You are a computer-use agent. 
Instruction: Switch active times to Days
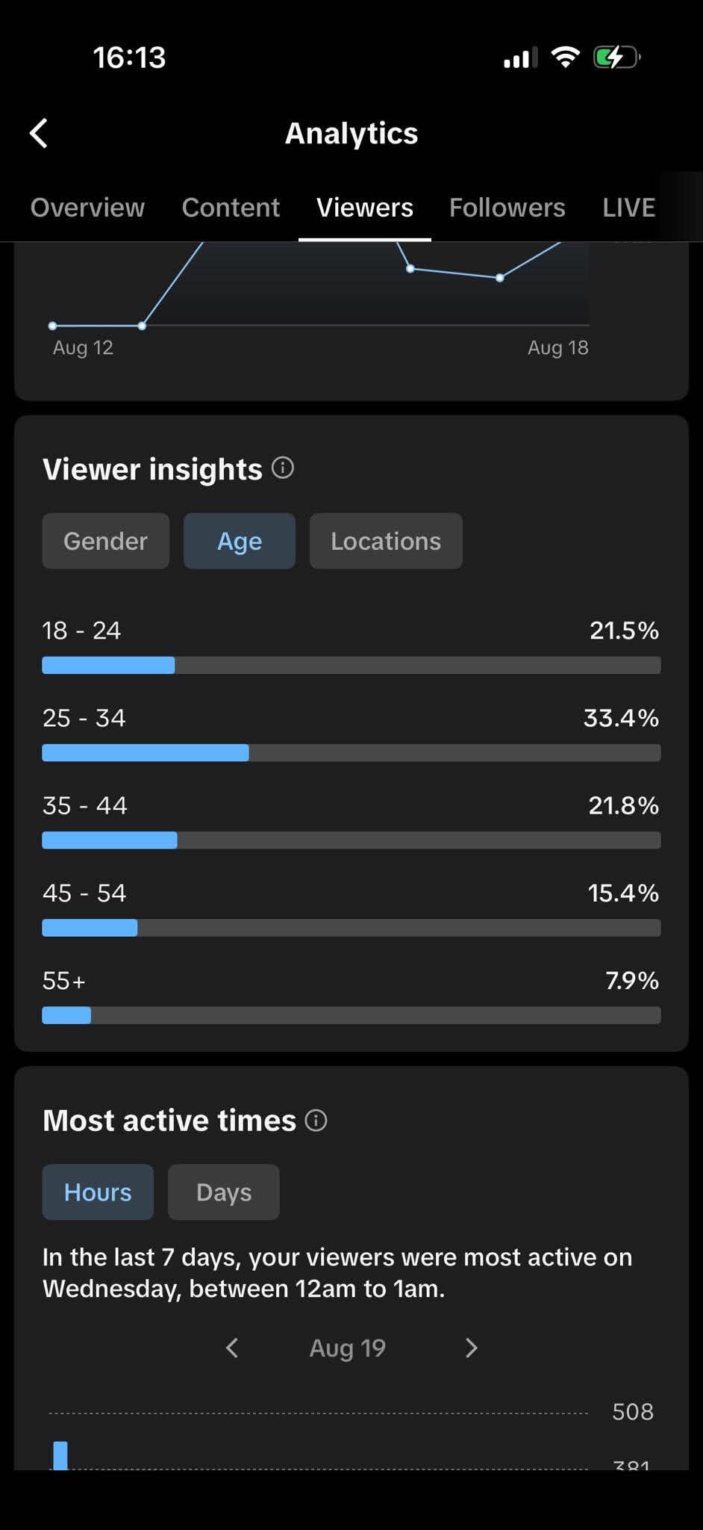[224, 1192]
